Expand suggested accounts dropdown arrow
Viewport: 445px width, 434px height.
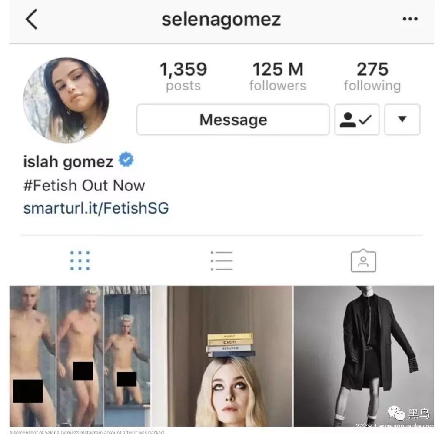(402, 120)
